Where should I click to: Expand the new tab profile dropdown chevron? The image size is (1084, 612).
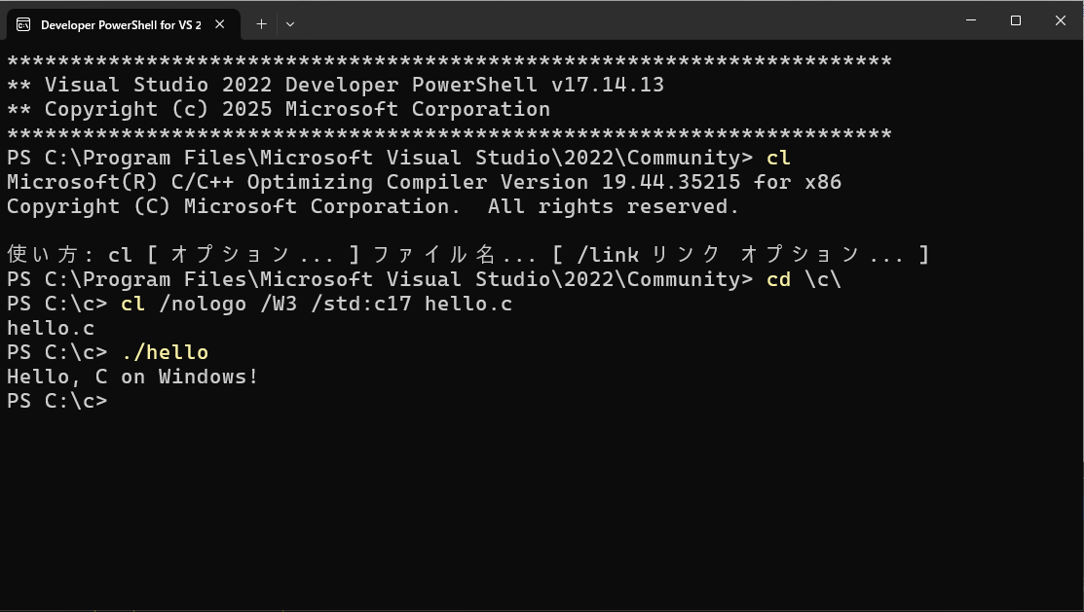pos(290,24)
